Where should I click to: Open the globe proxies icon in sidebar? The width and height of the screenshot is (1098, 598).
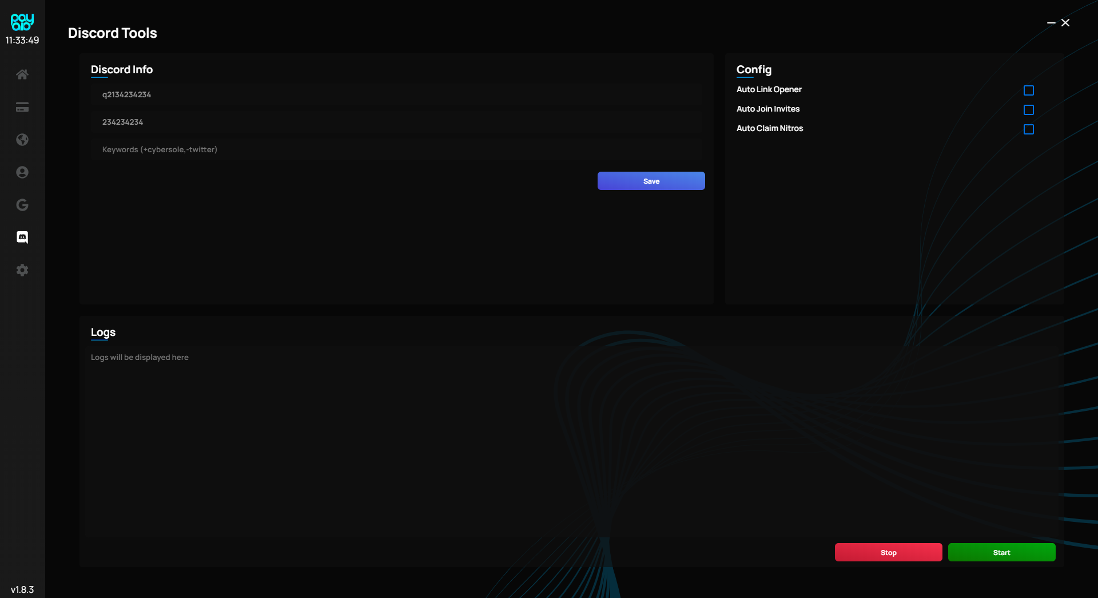[x=22, y=140]
